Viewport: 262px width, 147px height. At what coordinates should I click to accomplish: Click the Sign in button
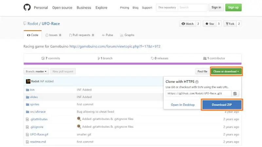(x=216, y=7)
